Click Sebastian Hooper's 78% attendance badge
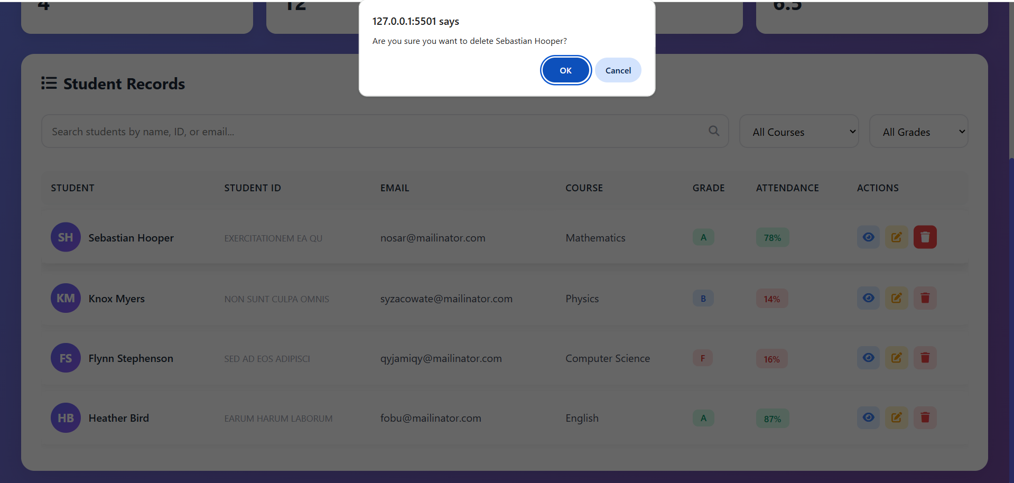 click(x=772, y=237)
